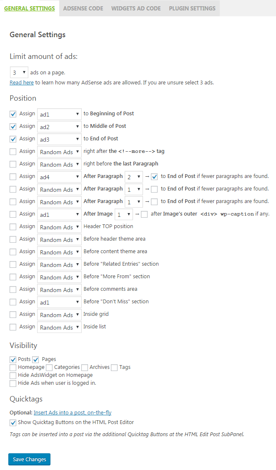Open the After Image number dropdown

(x=123, y=214)
